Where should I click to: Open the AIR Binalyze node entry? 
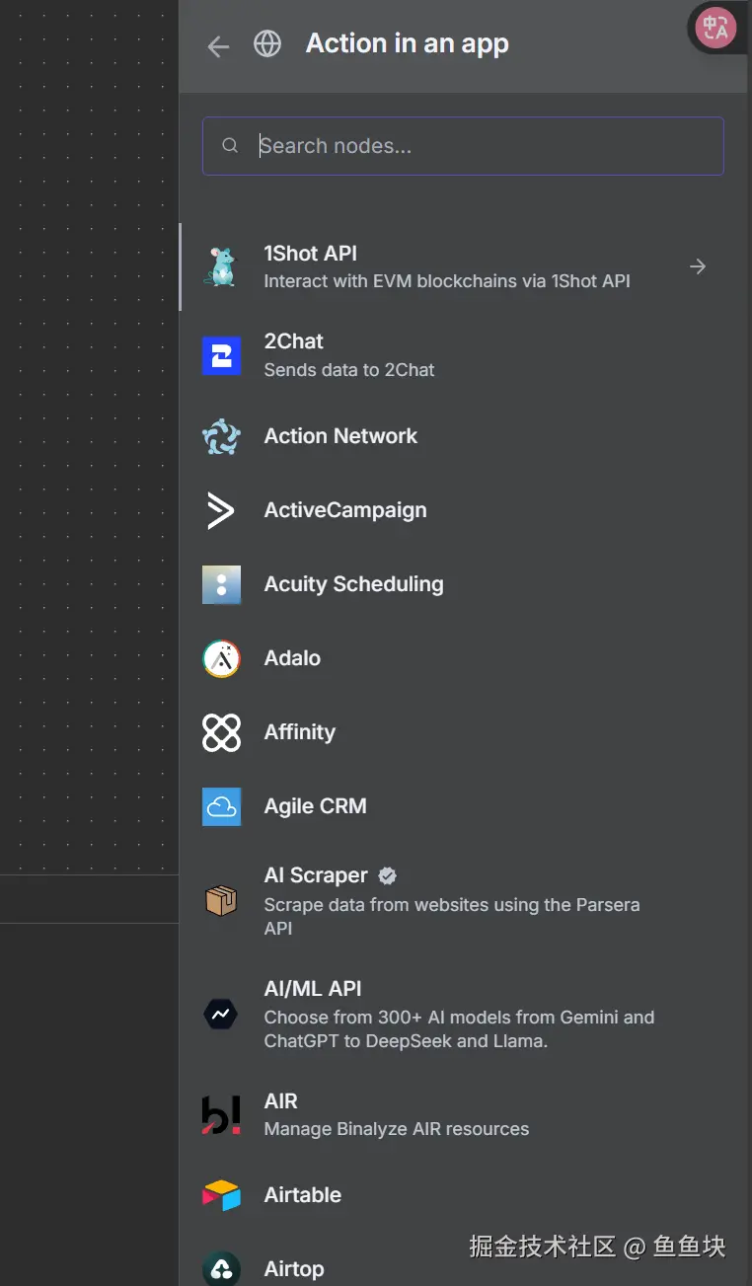point(281,1101)
